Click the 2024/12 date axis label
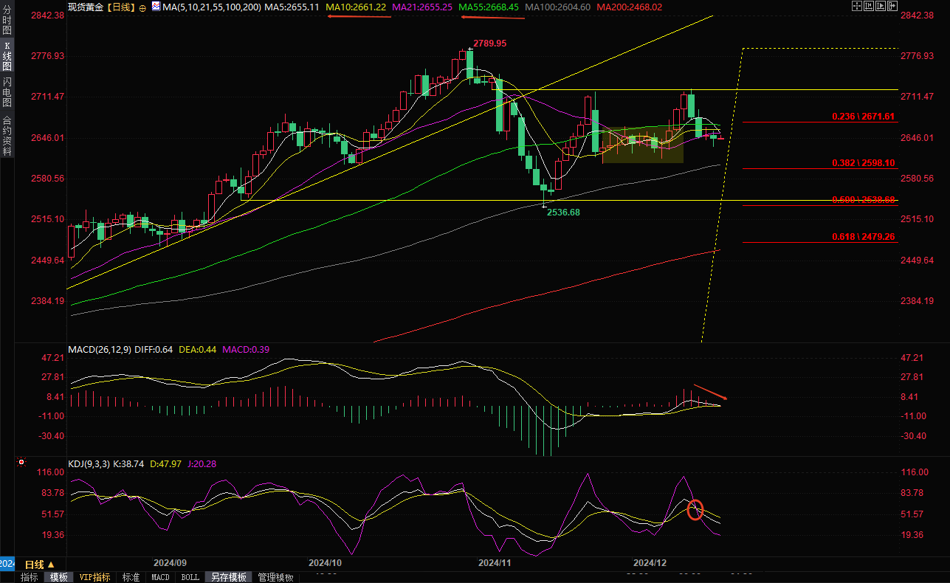The width and height of the screenshot is (950, 583). pyautogui.click(x=651, y=563)
